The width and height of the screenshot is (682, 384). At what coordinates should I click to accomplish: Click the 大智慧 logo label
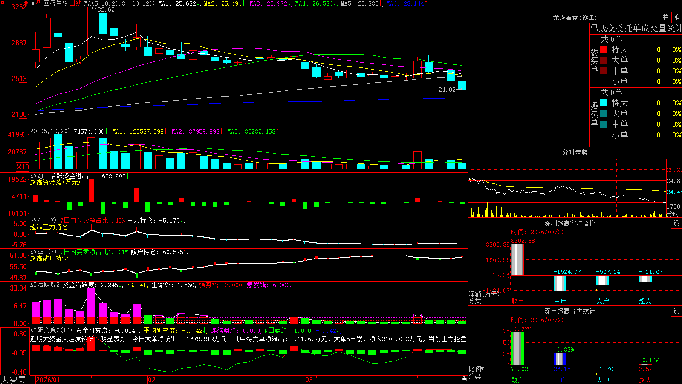pos(13,379)
